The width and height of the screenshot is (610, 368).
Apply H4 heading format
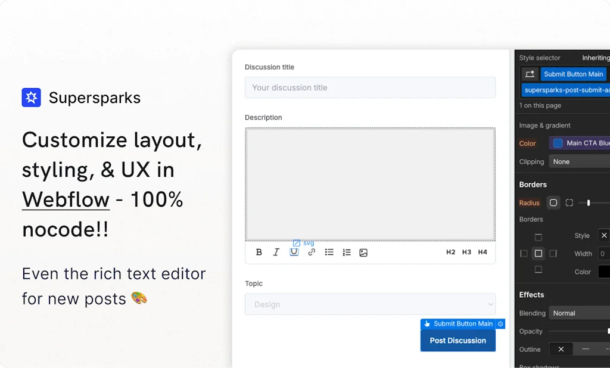(x=483, y=252)
